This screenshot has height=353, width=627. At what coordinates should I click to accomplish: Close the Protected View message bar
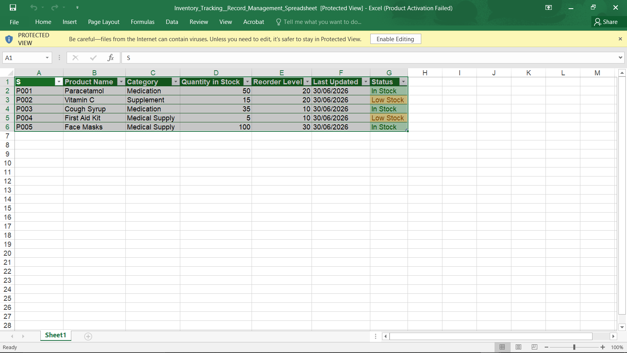(620, 39)
